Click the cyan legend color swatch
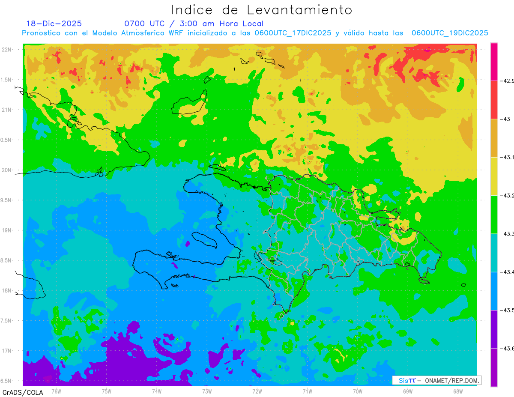Viewport: 514px width, 397px height. click(494, 253)
